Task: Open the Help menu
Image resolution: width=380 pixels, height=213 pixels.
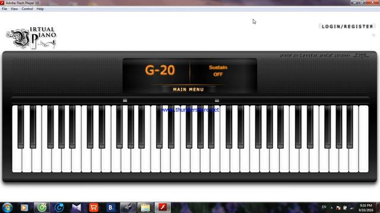Action: click(x=40, y=9)
